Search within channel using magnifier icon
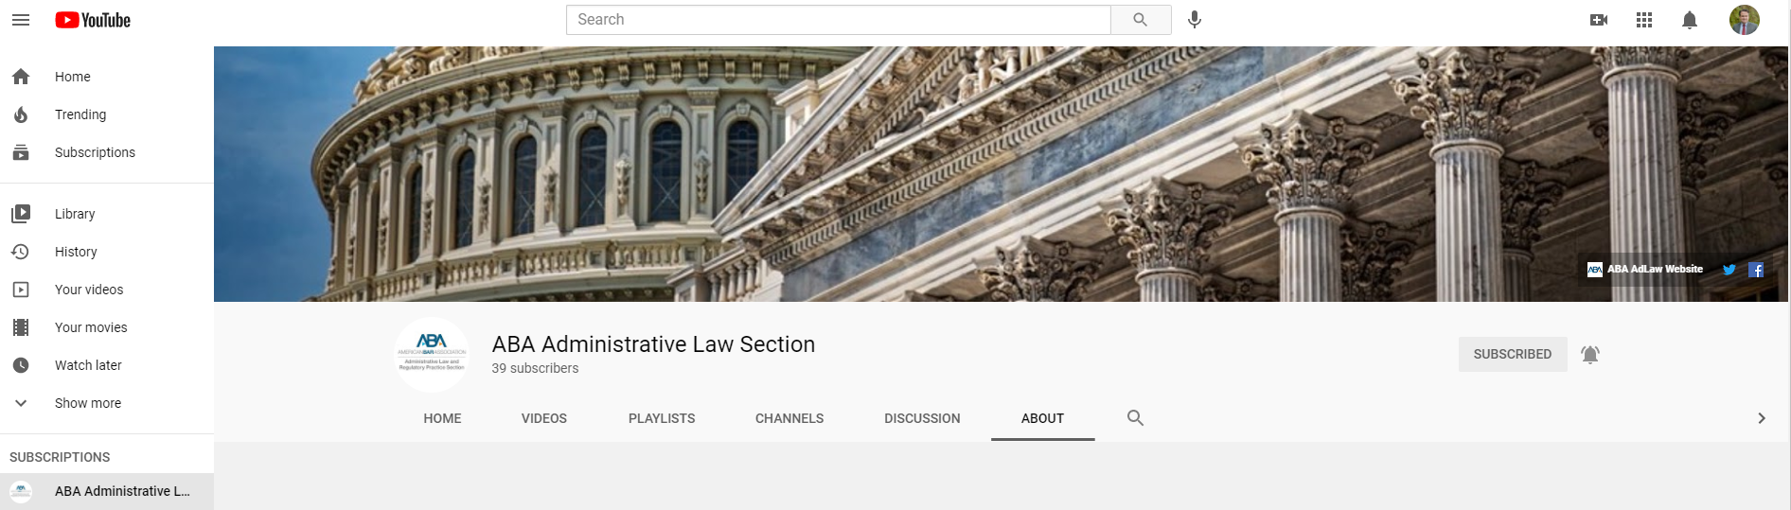This screenshot has height=510, width=1791. click(1136, 417)
